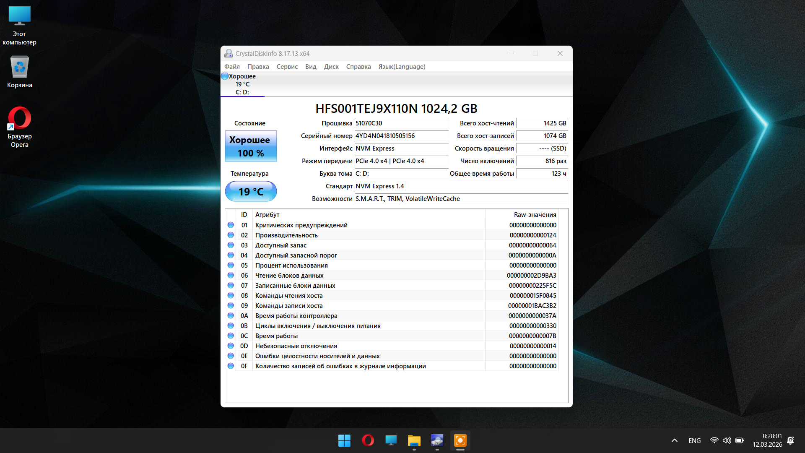Open Язык(Language) menu
The height and width of the screenshot is (453, 805).
[x=401, y=67]
